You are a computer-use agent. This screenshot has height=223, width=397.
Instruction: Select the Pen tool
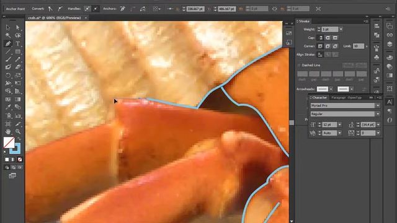pos(8,43)
